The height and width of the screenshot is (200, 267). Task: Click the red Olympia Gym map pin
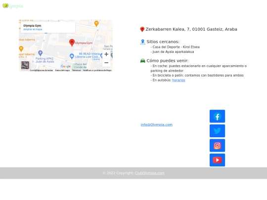tap(72, 42)
